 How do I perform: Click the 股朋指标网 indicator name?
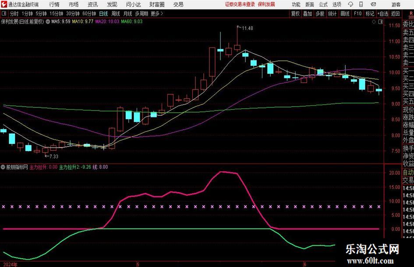17,167
